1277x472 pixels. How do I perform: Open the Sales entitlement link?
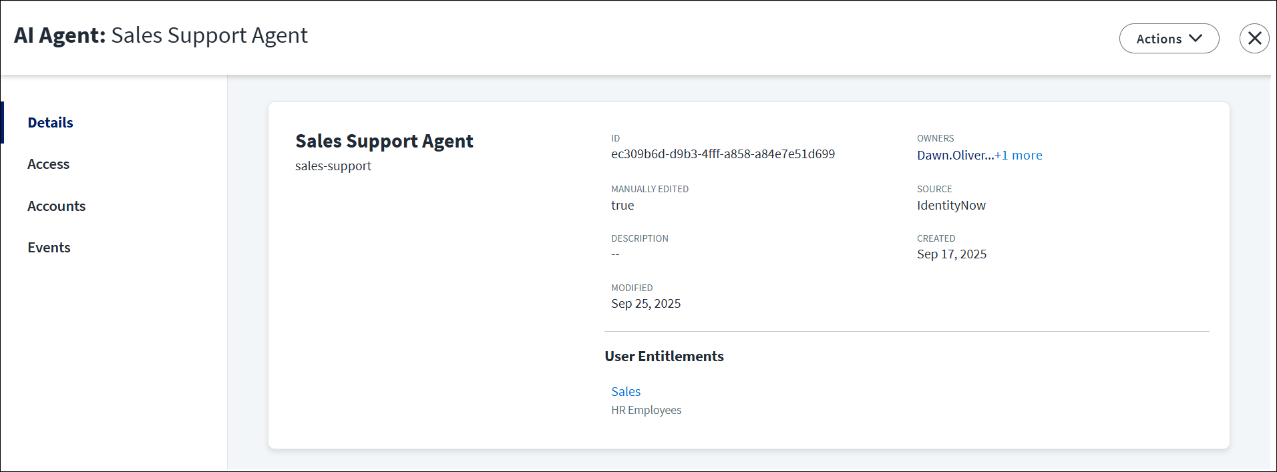click(x=626, y=392)
